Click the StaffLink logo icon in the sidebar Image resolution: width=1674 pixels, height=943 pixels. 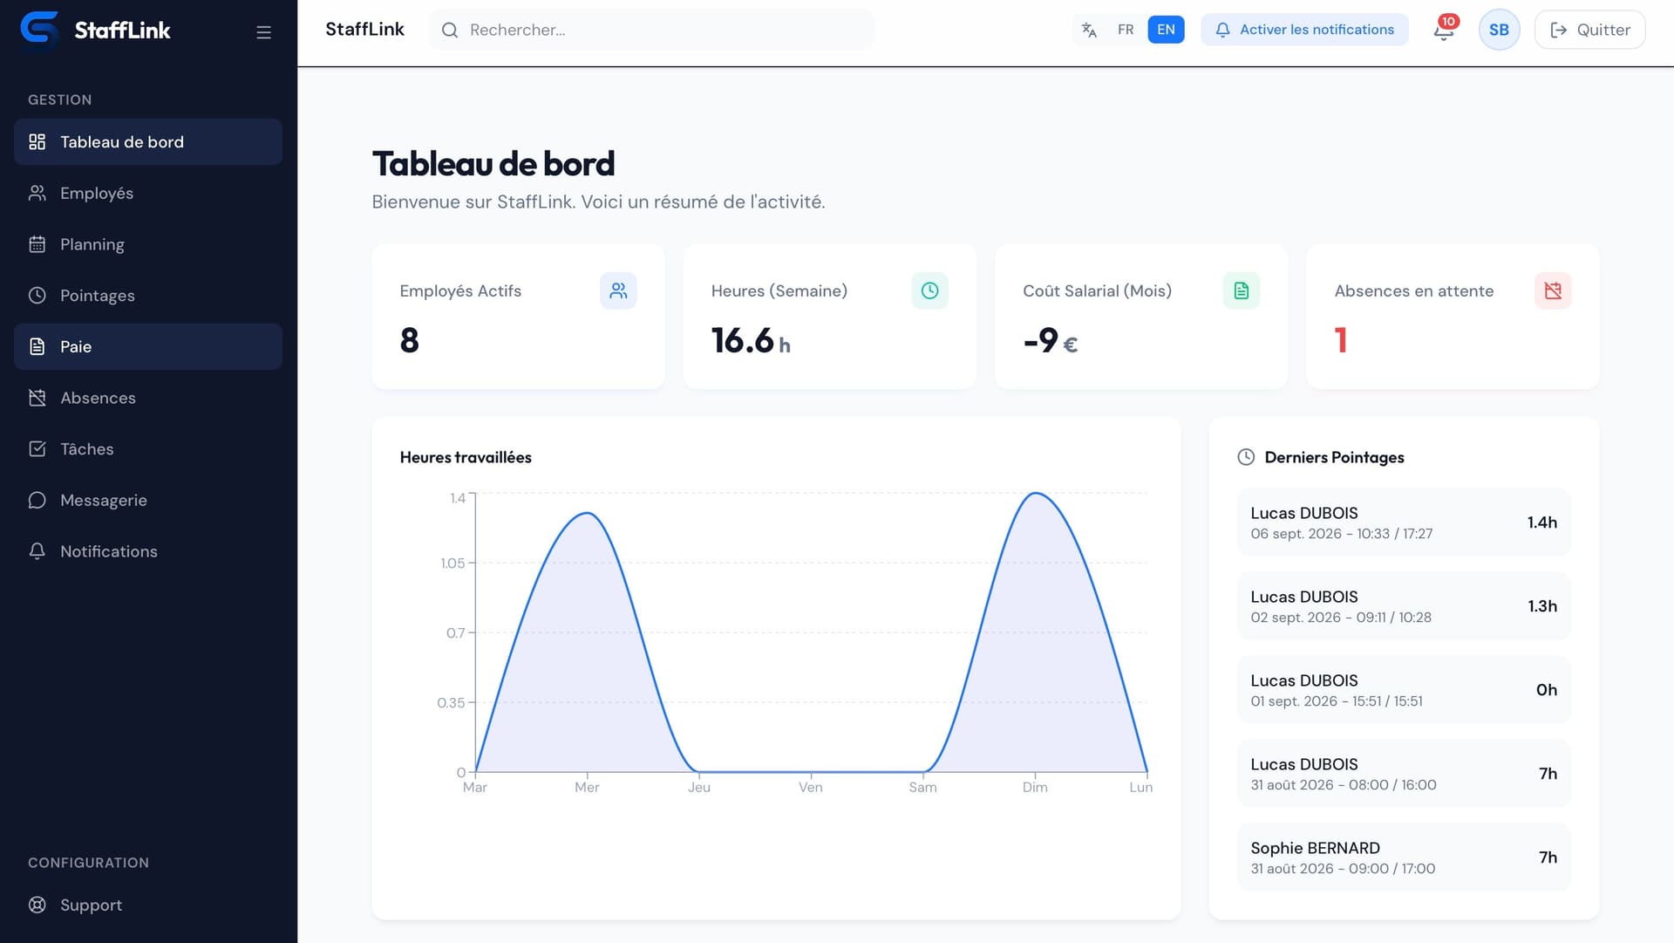(x=39, y=29)
